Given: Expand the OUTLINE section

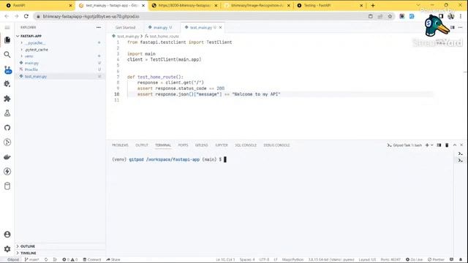Looking at the screenshot, I should 28,246.
